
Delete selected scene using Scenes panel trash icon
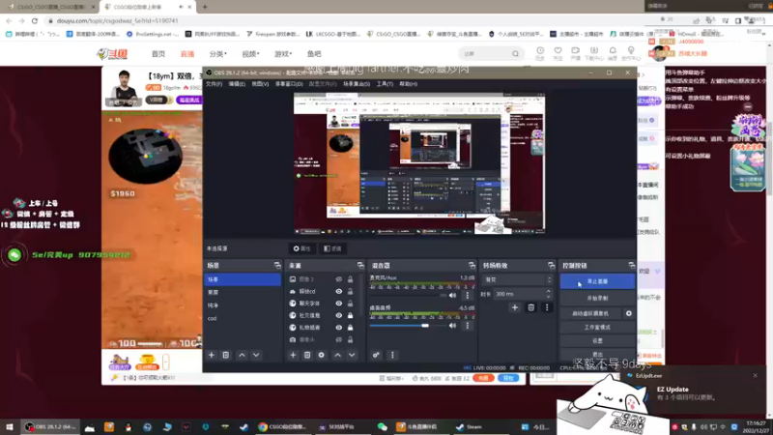pyautogui.click(x=226, y=355)
